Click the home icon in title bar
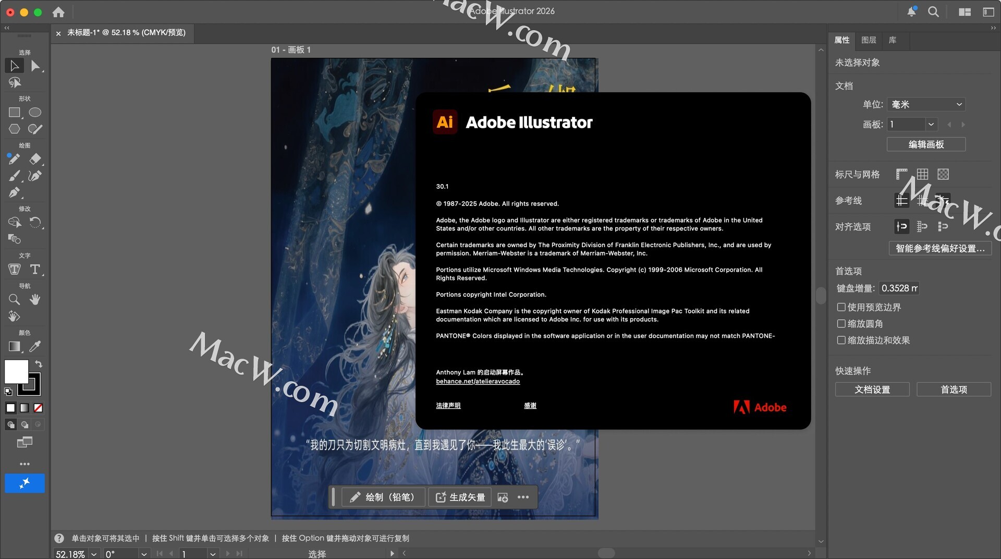 [x=58, y=12]
